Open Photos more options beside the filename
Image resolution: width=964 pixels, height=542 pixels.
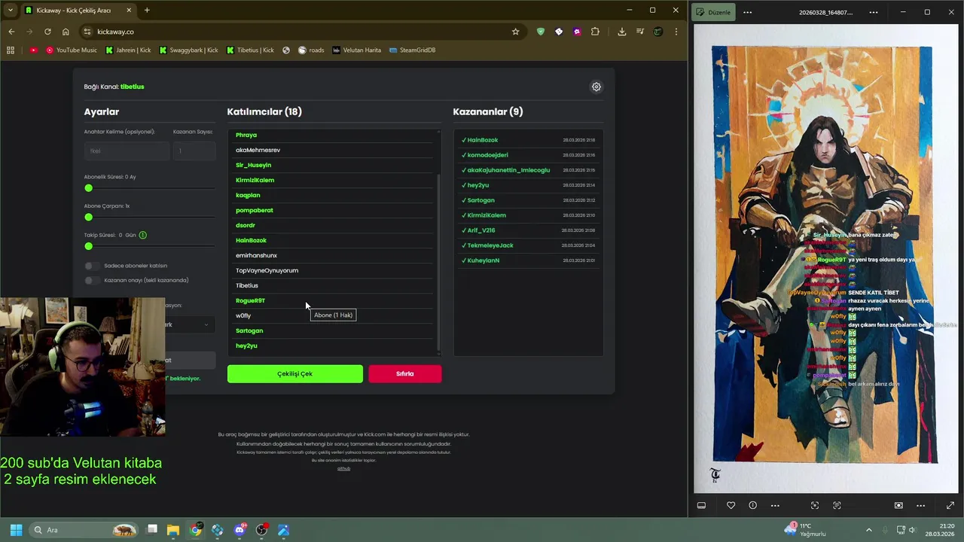coord(874,12)
